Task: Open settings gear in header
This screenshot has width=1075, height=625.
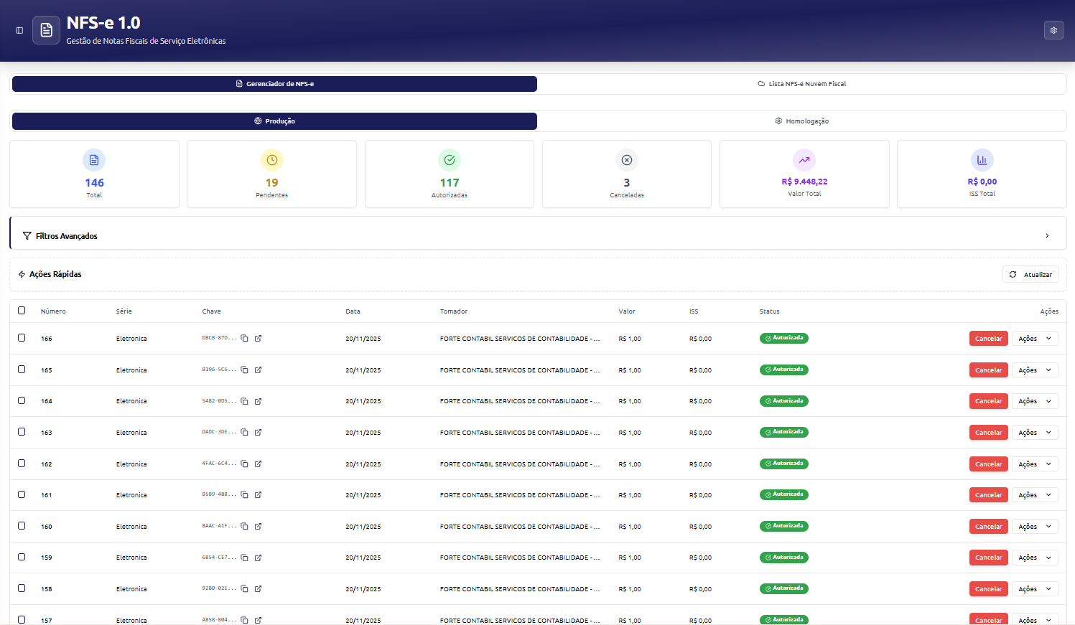Action: point(1053,30)
